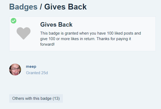Click the badge description paragraph
The width and height of the screenshot is (161, 109).
(90, 39)
